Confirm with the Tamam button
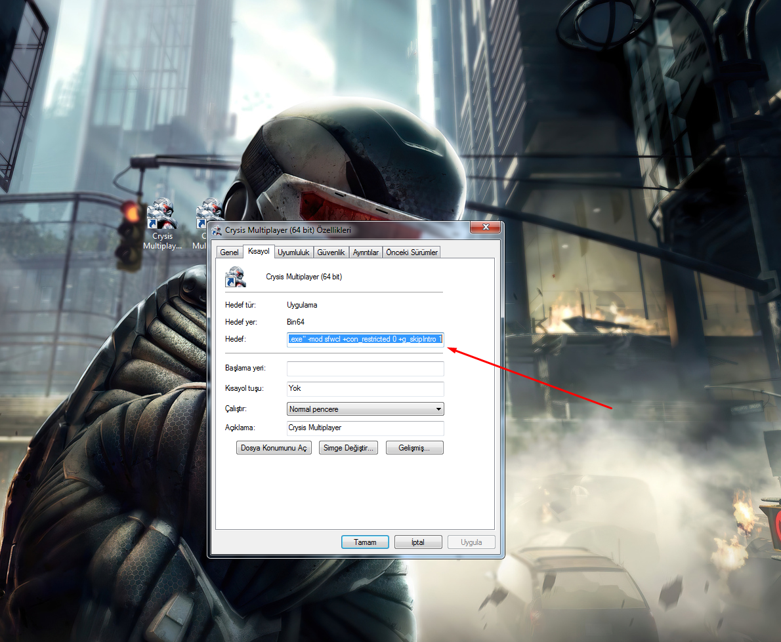 pos(365,542)
